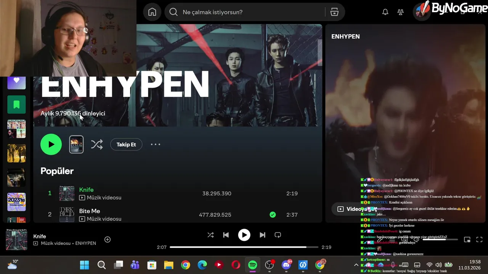Open the Windows Start menu

pos(84,265)
